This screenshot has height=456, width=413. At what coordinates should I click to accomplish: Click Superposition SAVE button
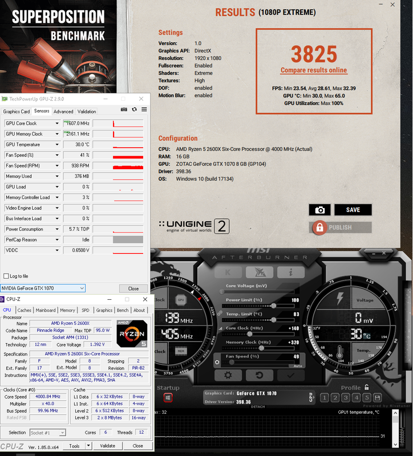(353, 210)
